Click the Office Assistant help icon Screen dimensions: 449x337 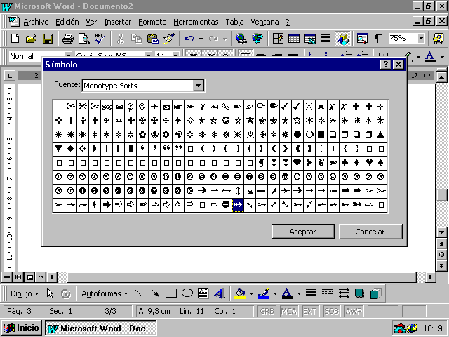point(438,39)
